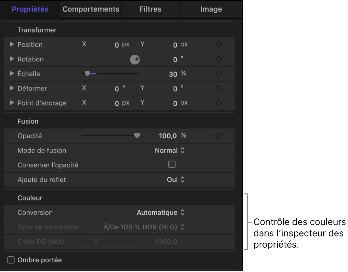Viewport: 348px width, 272px height.
Task: Click the Rotation dial control
Action: 135,60
